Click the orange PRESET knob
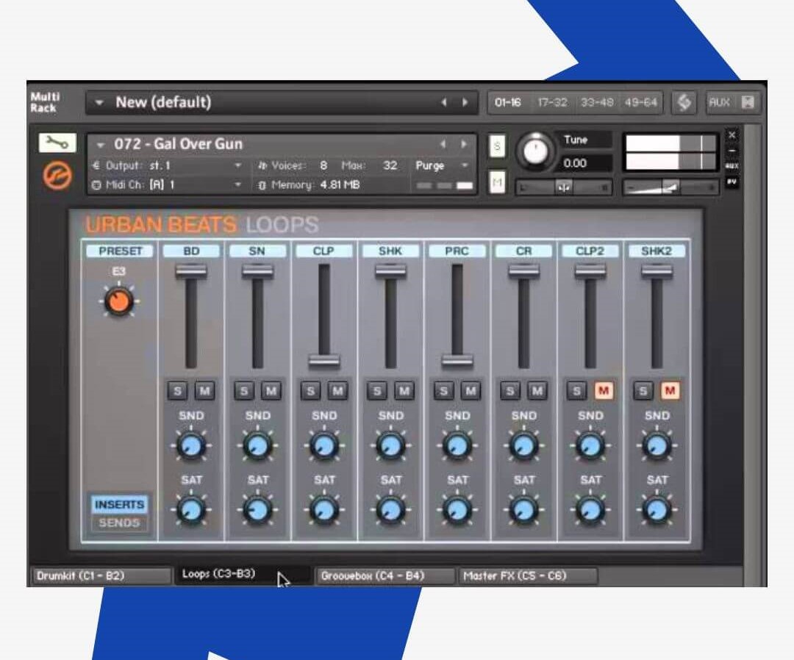This screenshot has width=794, height=660. (119, 301)
